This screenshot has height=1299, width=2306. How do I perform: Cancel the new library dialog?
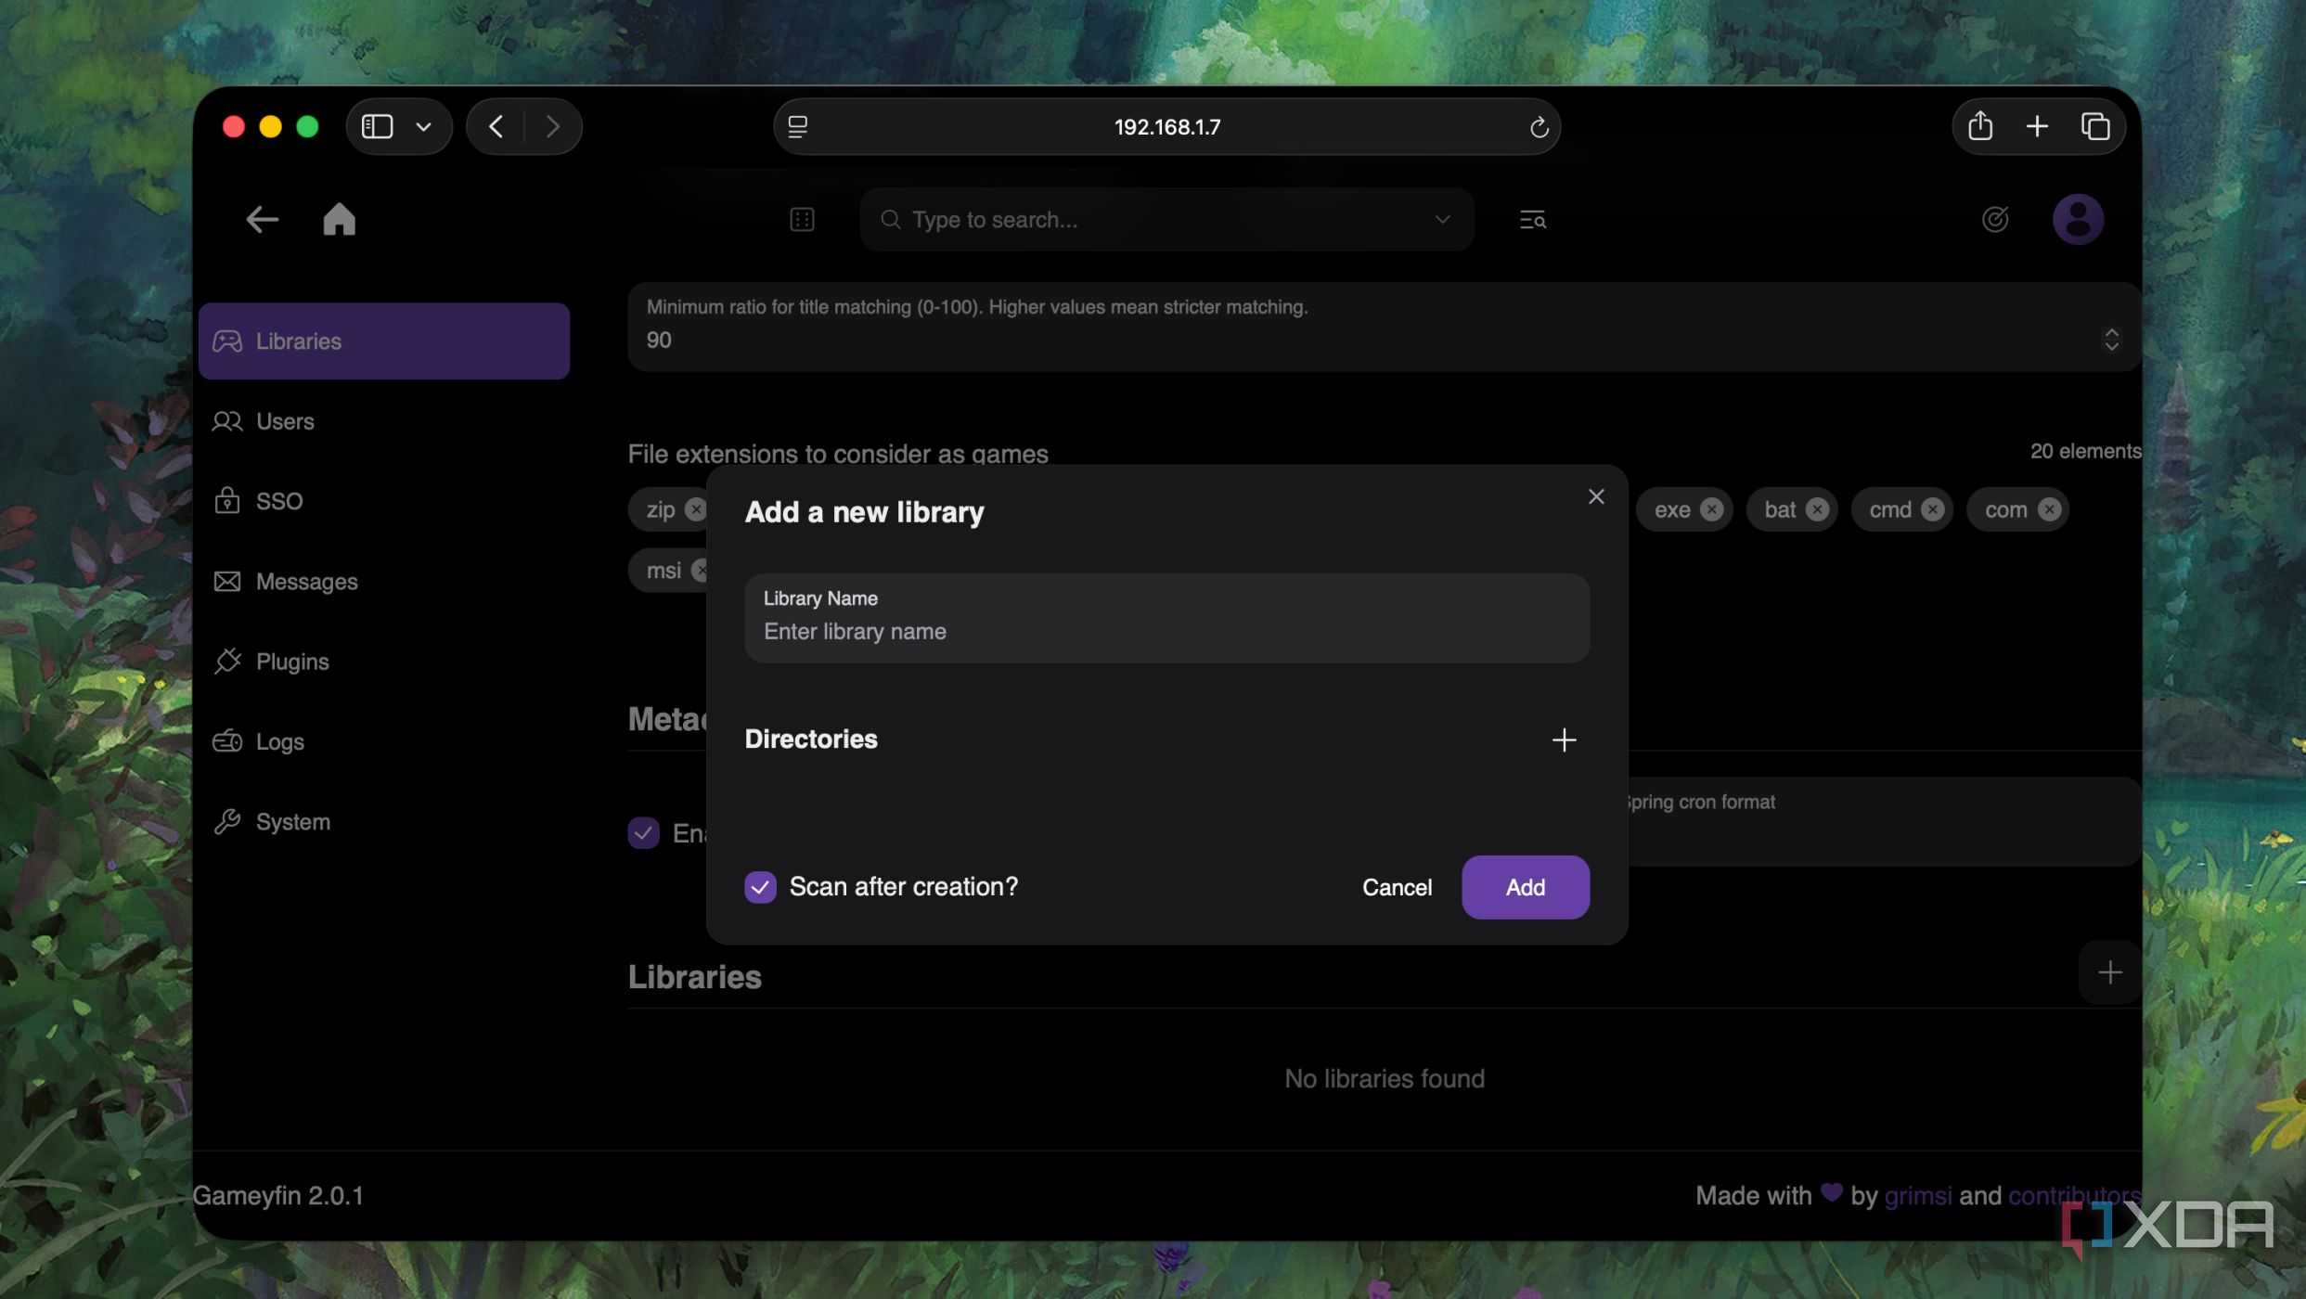[1396, 887]
